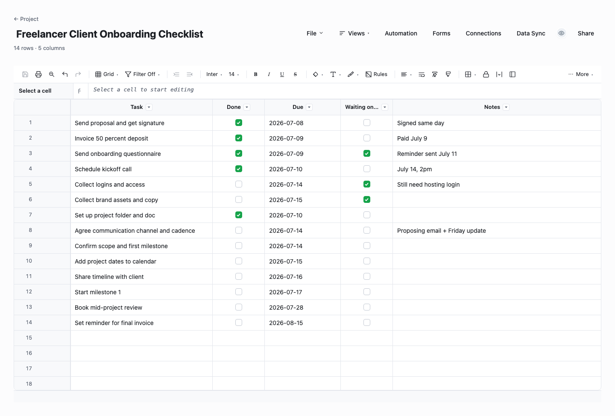Open the cell borders tool
Screen dimensions: 615x416
coord(470,74)
